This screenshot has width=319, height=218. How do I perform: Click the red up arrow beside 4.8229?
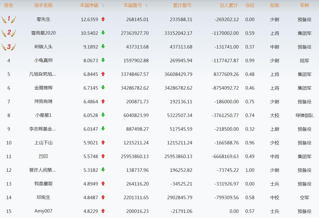click(x=103, y=211)
